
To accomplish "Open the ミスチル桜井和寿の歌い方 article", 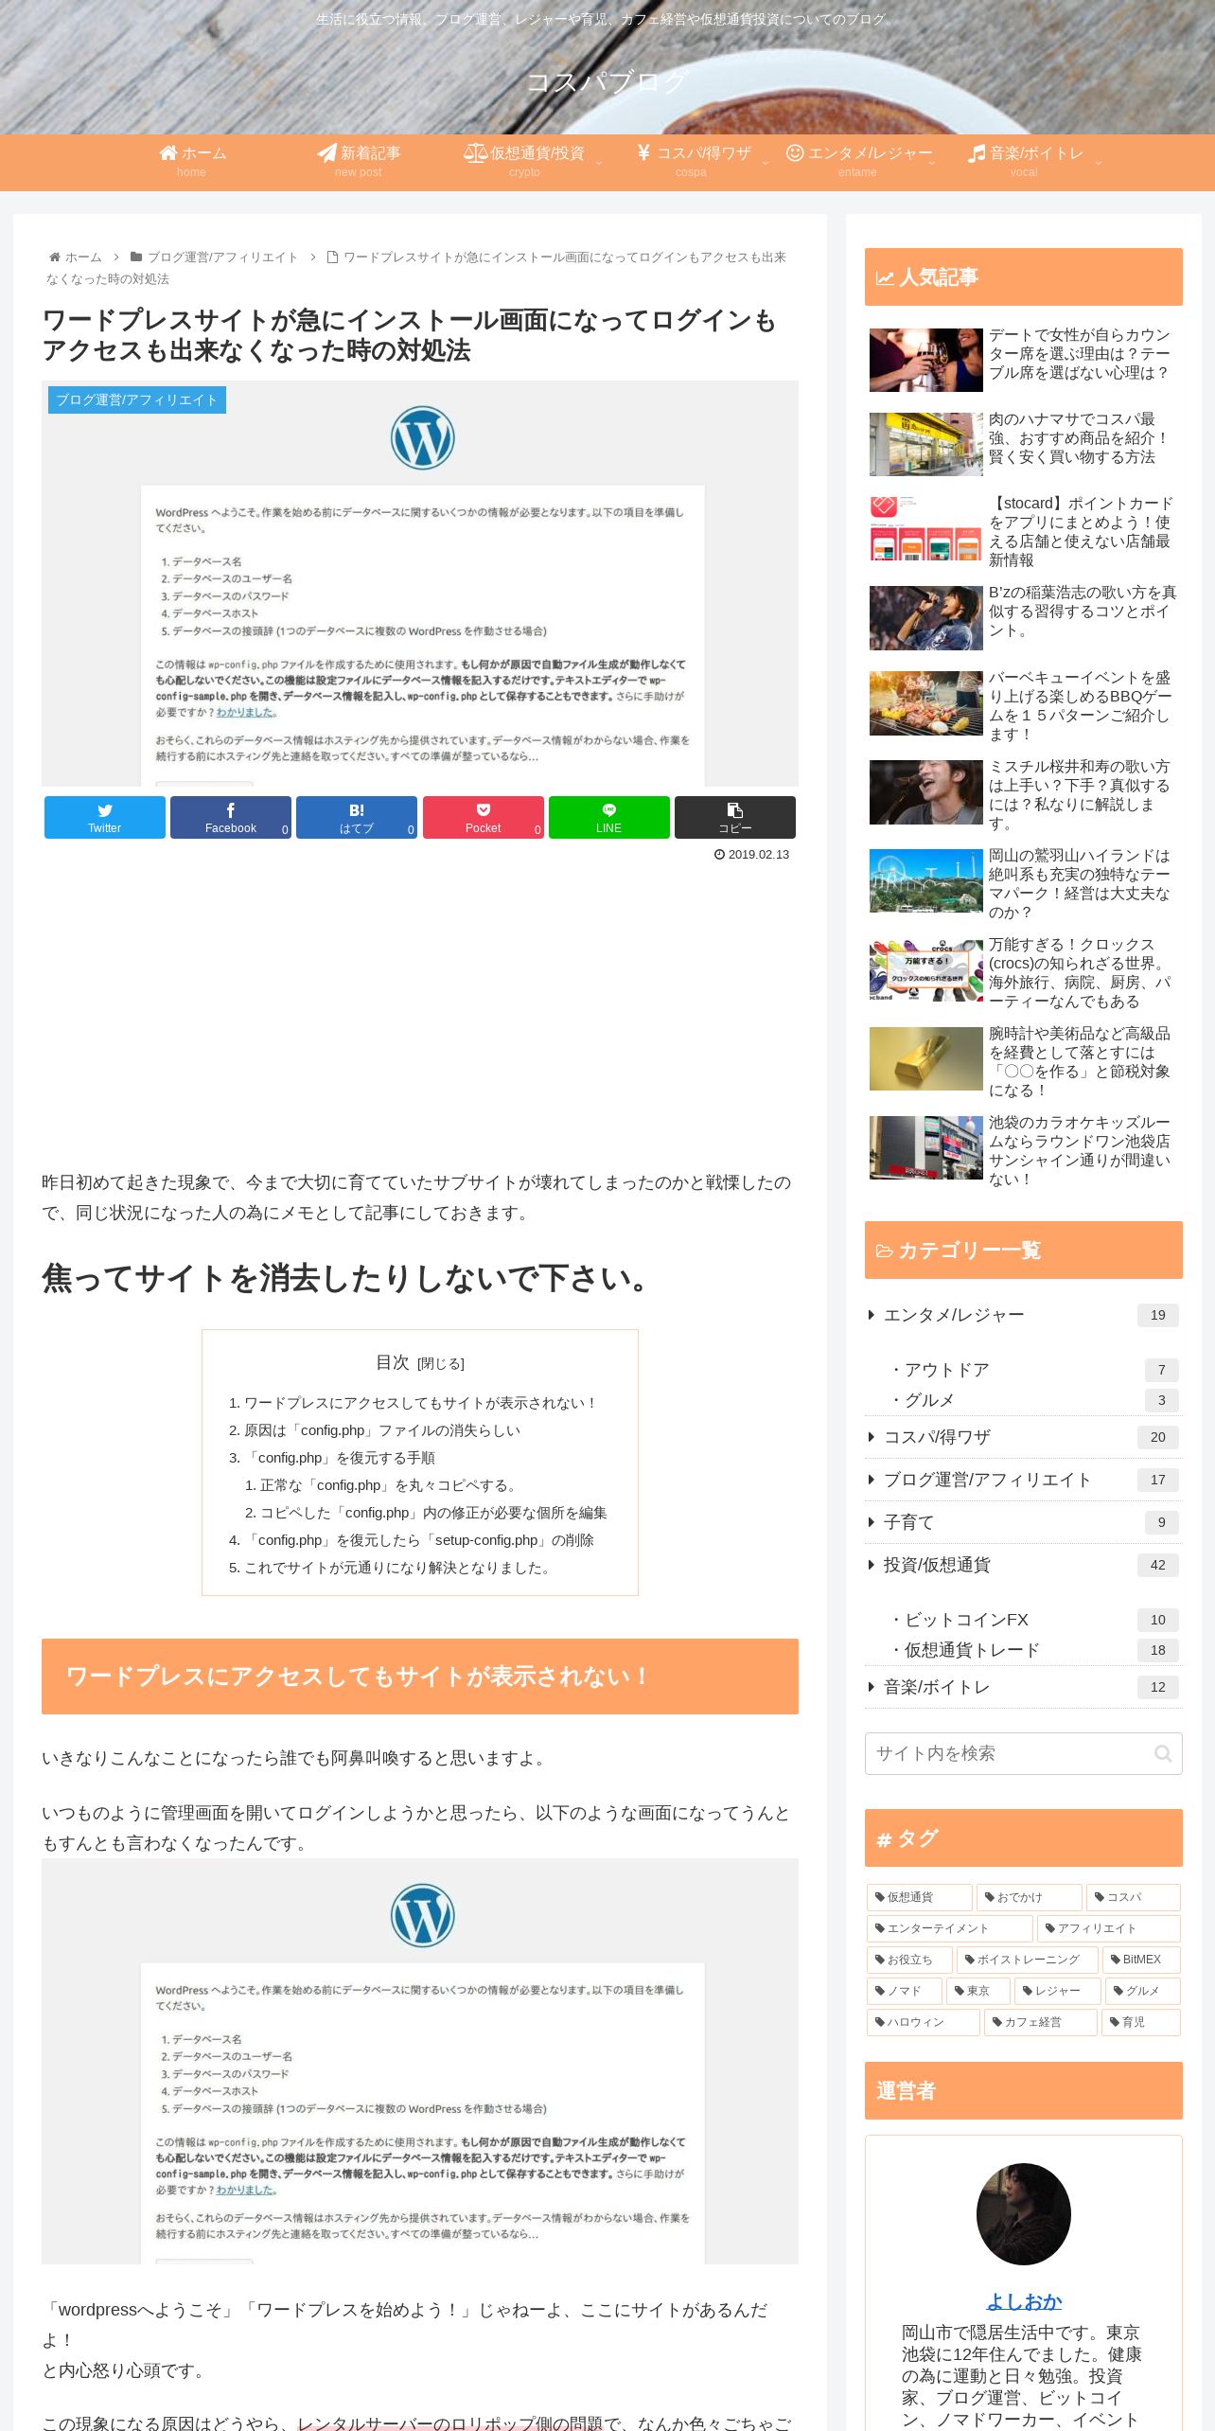I will (x=1024, y=794).
